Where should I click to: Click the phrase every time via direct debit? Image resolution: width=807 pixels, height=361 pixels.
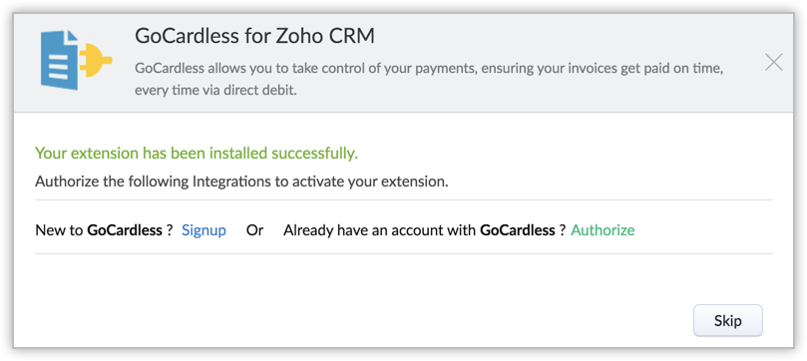tap(215, 91)
